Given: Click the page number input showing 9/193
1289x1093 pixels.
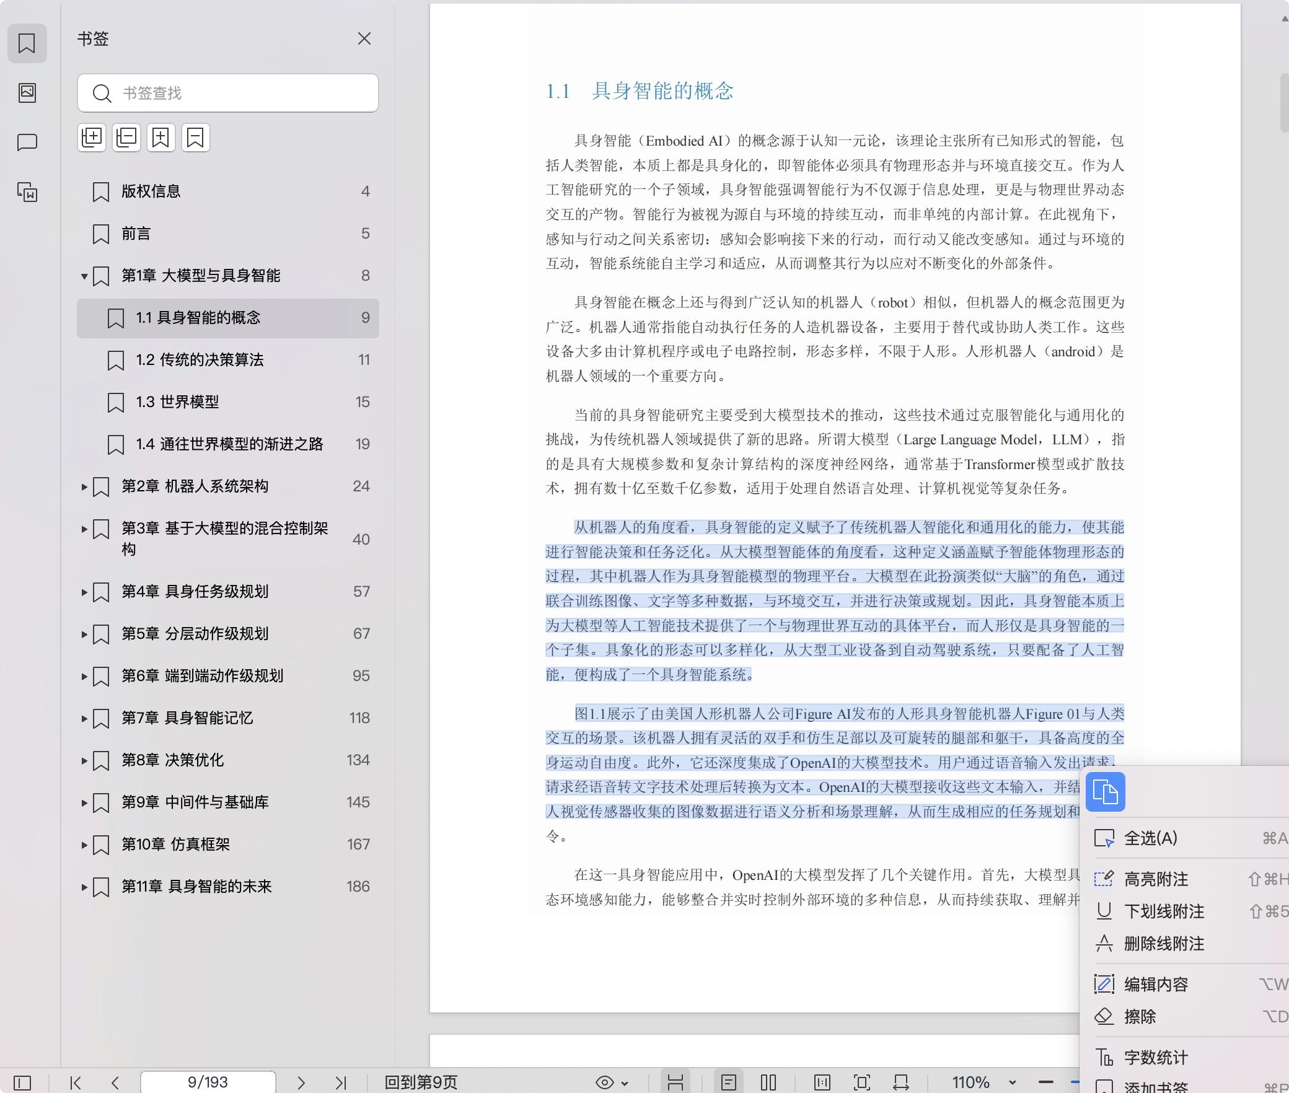Looking at the screenshot, I should pyautogui.click(x=208, y=1082).
